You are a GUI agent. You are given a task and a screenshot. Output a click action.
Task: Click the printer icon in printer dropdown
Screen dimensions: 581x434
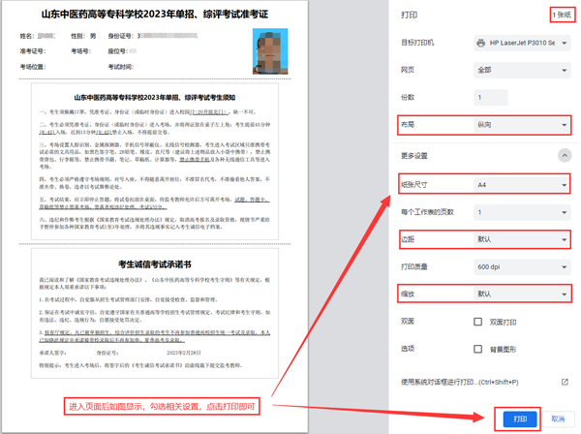[x=481, y=43]
